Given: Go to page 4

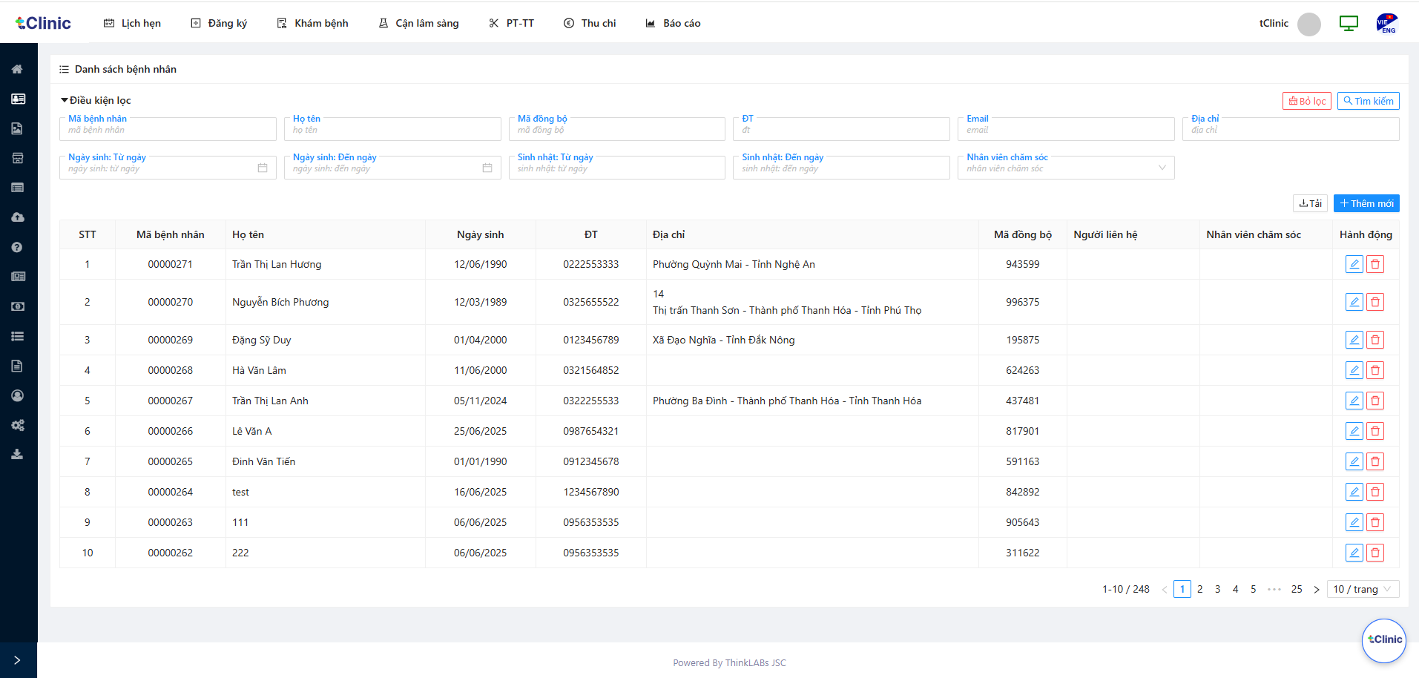Looking at the screenshot, I should [x=1236, y=589].
